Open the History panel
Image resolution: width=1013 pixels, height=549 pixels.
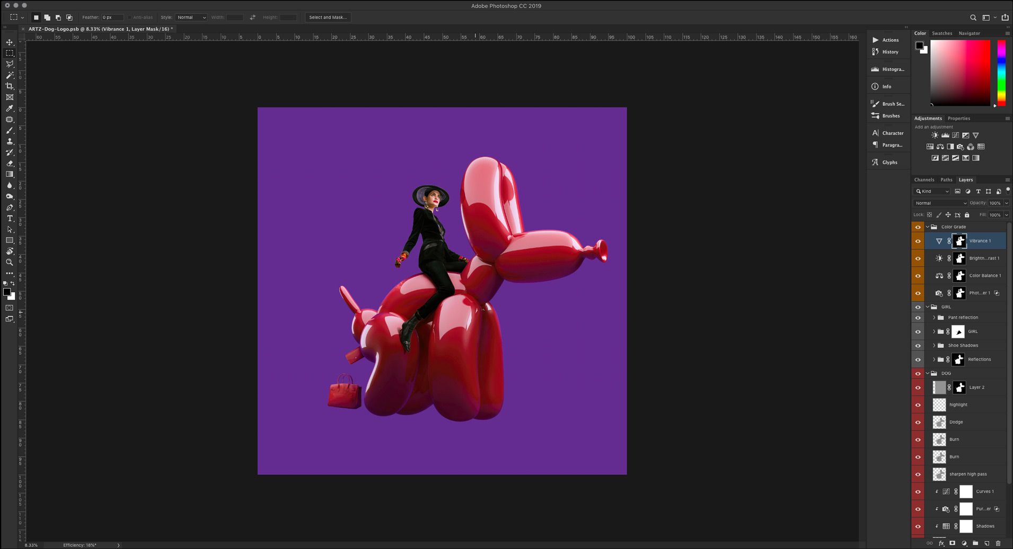tap(889, 52)
